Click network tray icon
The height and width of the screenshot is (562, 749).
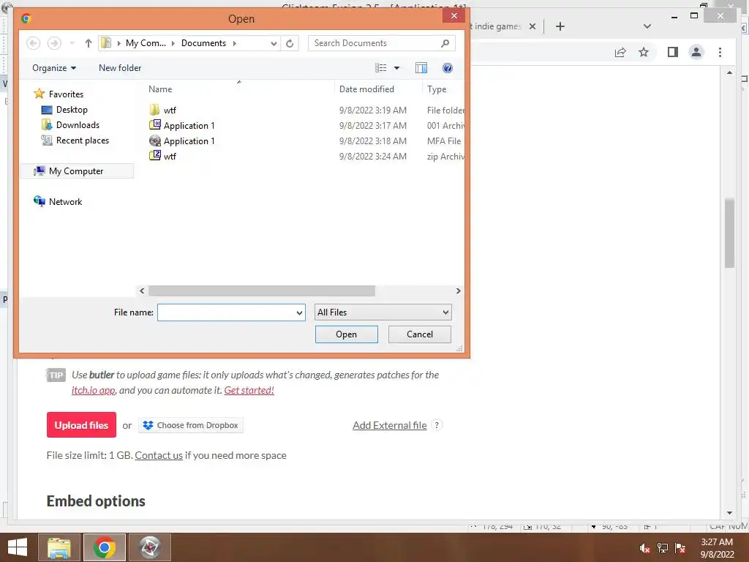pyautogui.click(x=663, y=548)
